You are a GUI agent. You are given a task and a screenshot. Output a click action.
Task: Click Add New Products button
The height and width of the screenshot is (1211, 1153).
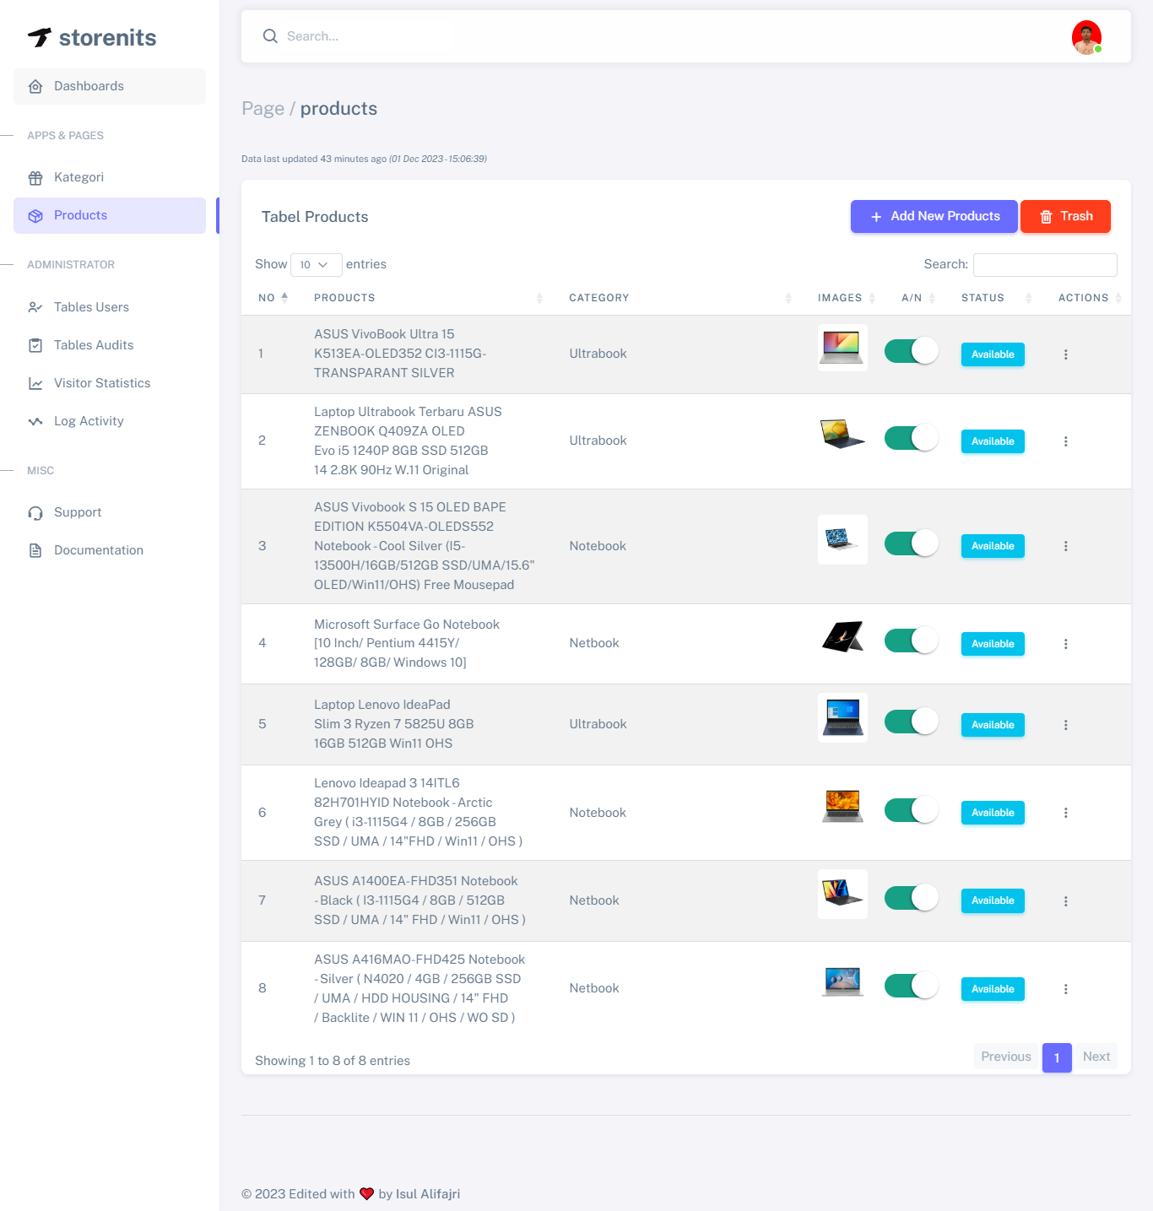[x=934, y=217]
